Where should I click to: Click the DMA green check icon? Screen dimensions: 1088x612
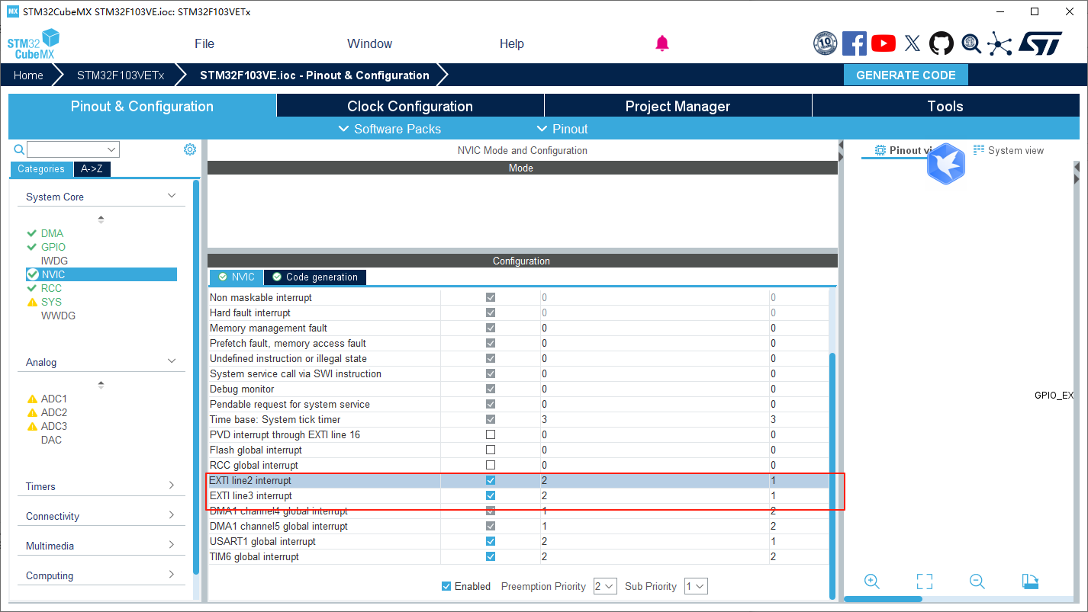pos(31,233)
